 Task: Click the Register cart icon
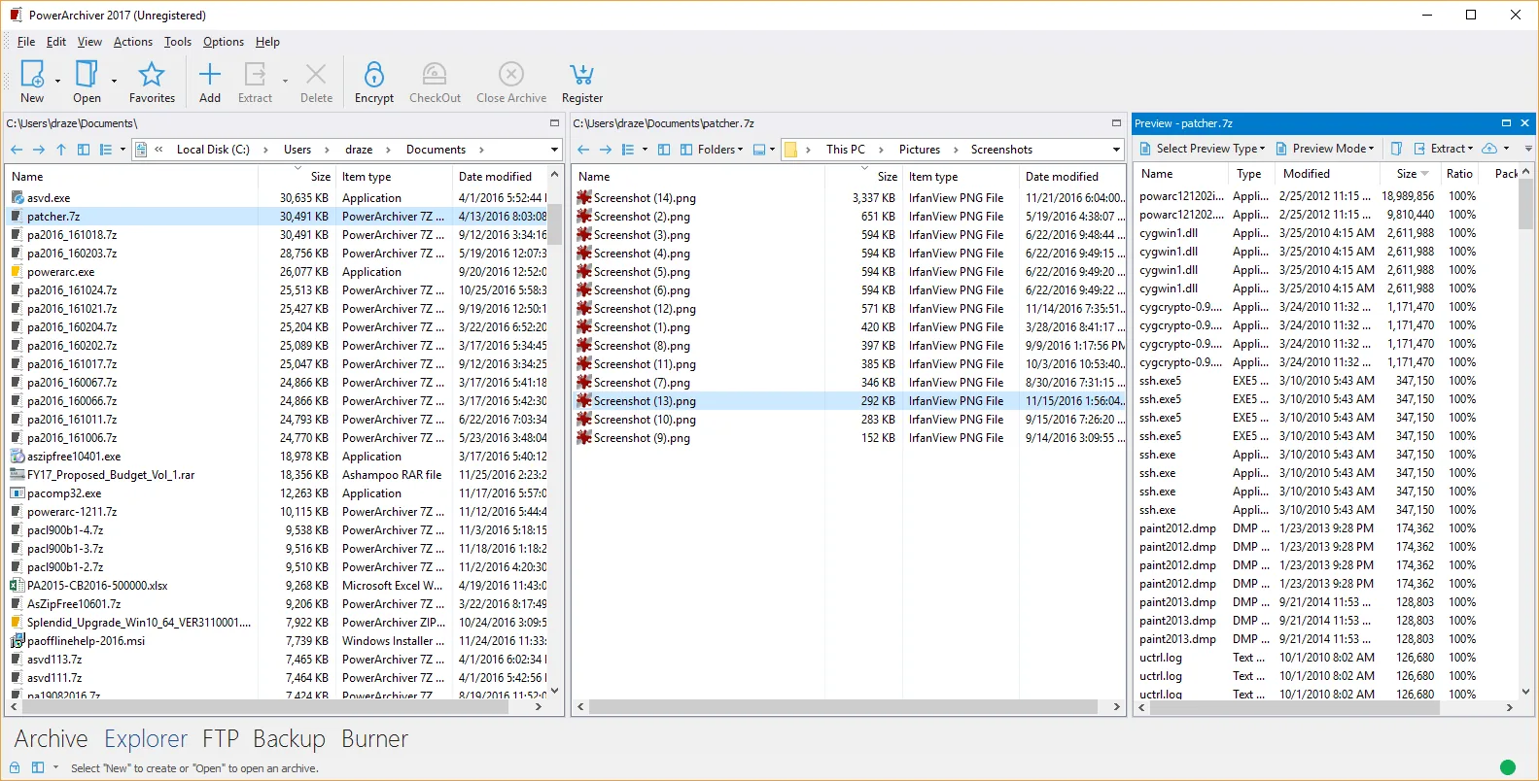[581, 75]
